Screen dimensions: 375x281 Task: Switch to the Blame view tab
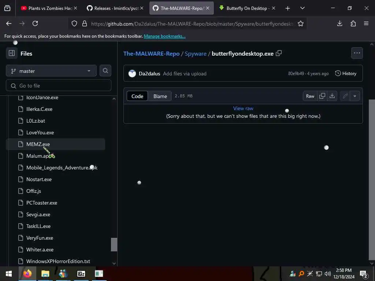click(160, 96)
